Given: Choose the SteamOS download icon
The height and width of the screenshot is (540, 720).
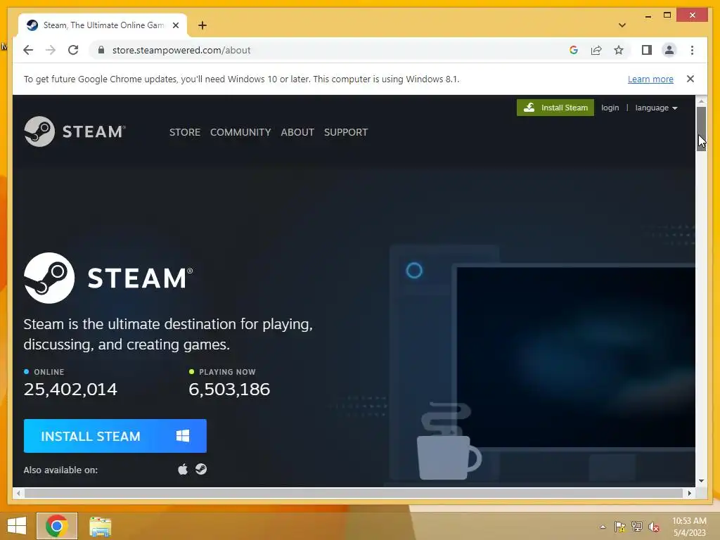Looking at the screenshot, I should coord(201,469).
